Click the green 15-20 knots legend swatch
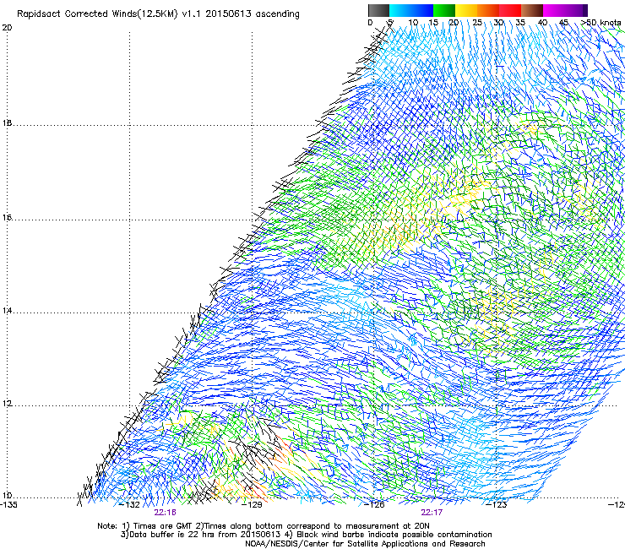Image resolution: width=625 pixels, height=549 pixels. pyautogui.click(x=444, y=10)
